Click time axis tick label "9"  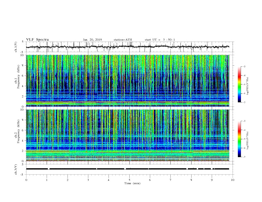[x=212, y=180]
